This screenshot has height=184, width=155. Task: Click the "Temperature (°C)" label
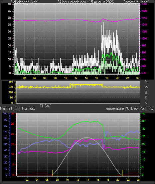[117, 108]
